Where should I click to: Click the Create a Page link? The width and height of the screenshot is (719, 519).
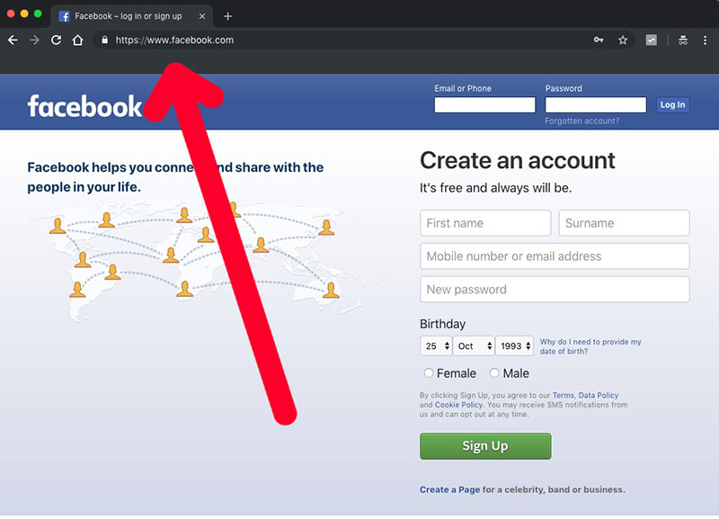[450, 489]
